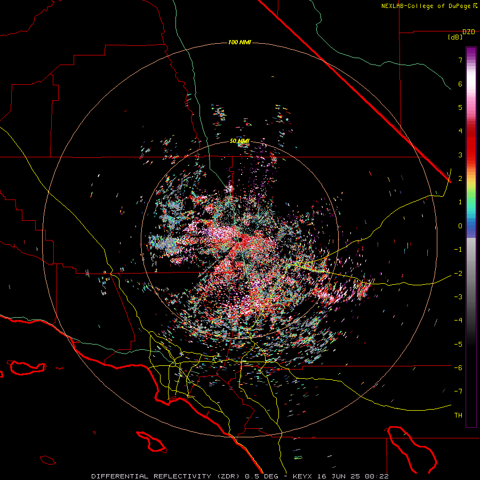Select the -7 value on the dB scale
The height and width of the screenshot is (480, 480).
[458, 391]
